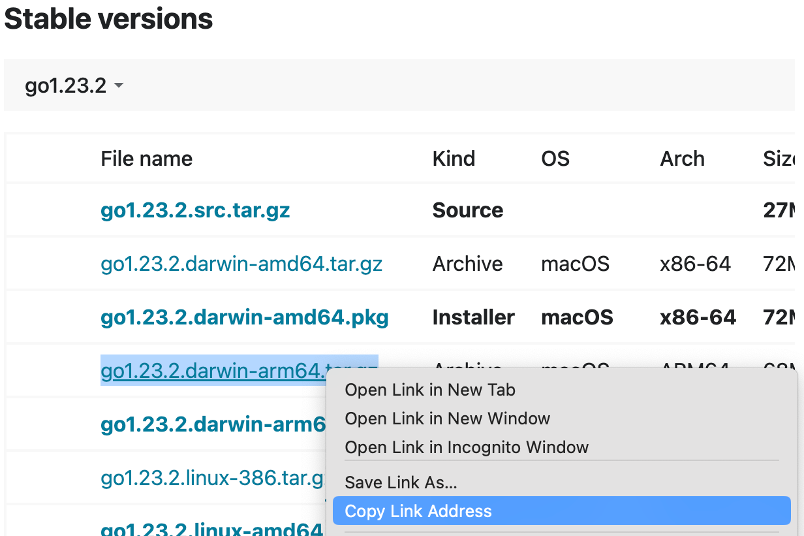Click the Installer kind cell
804x536 pixels.
(474, 317)
